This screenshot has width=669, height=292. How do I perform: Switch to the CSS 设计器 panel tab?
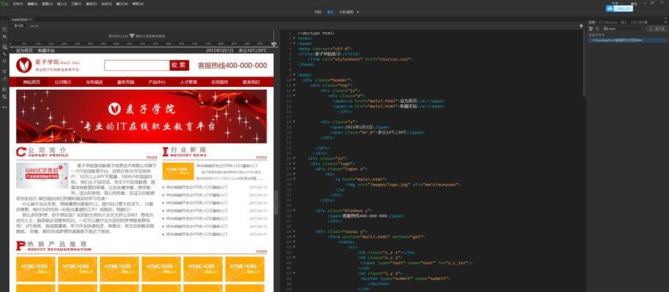(x=640, y=22)
